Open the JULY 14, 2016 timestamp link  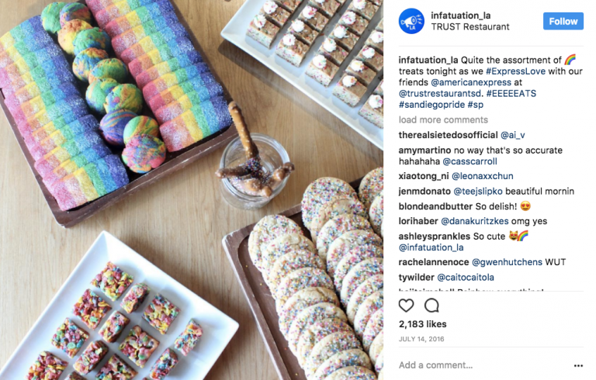tap(421, 339)
